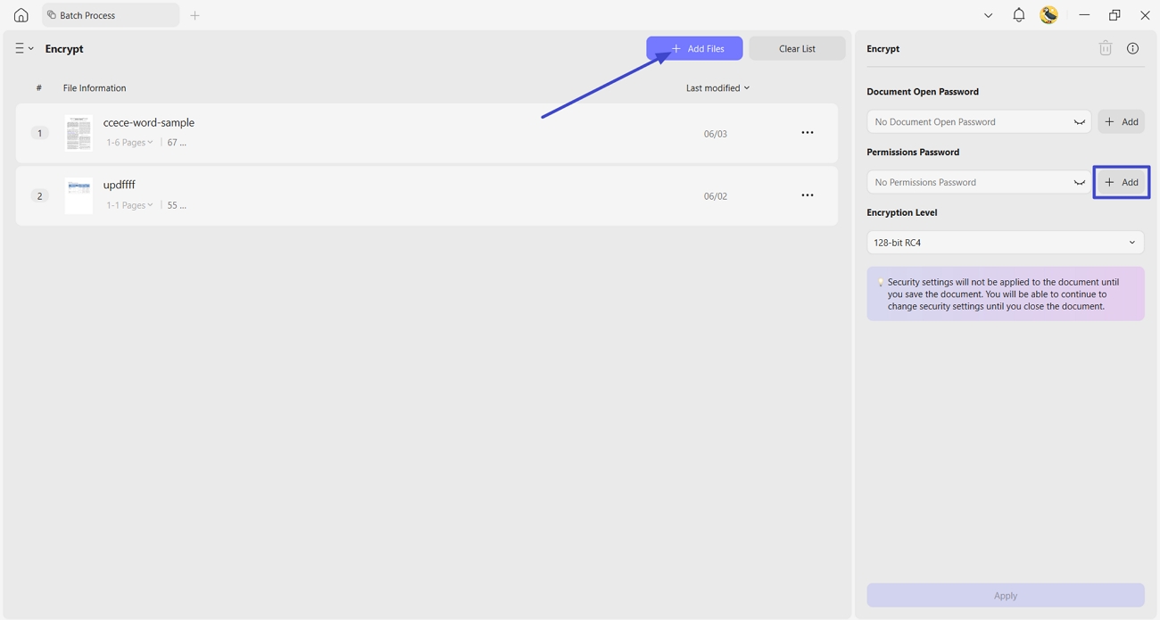Click the 67 ... file size text
The image size is (1160, 620).
click(x=177, y=143)
